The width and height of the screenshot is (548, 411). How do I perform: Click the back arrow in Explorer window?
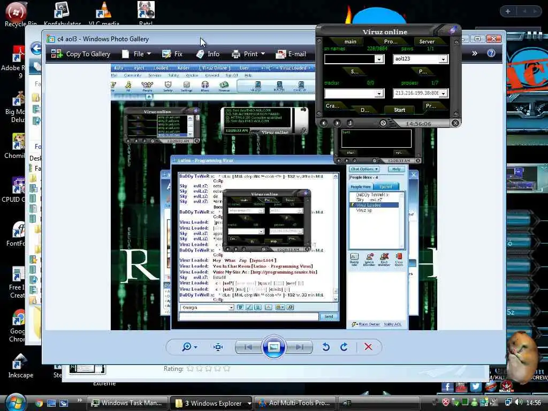point(36,48)
